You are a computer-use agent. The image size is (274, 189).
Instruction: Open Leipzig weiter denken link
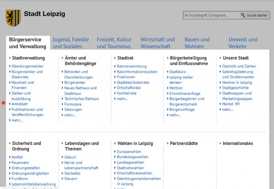pos(181,80)
